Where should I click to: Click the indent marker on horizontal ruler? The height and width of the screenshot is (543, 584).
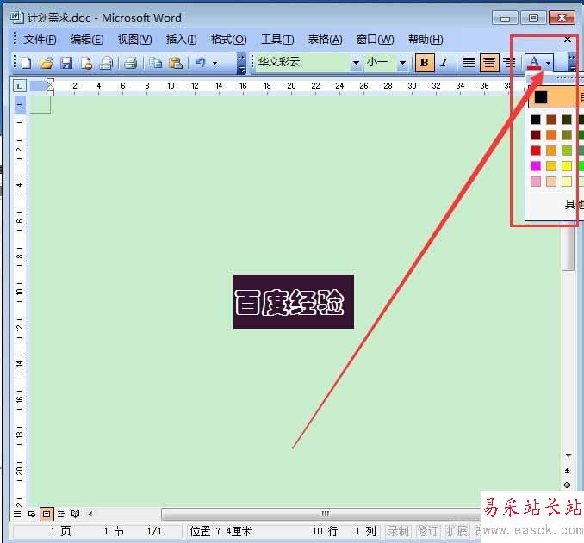pyautogui.click(x=50, y=87)
